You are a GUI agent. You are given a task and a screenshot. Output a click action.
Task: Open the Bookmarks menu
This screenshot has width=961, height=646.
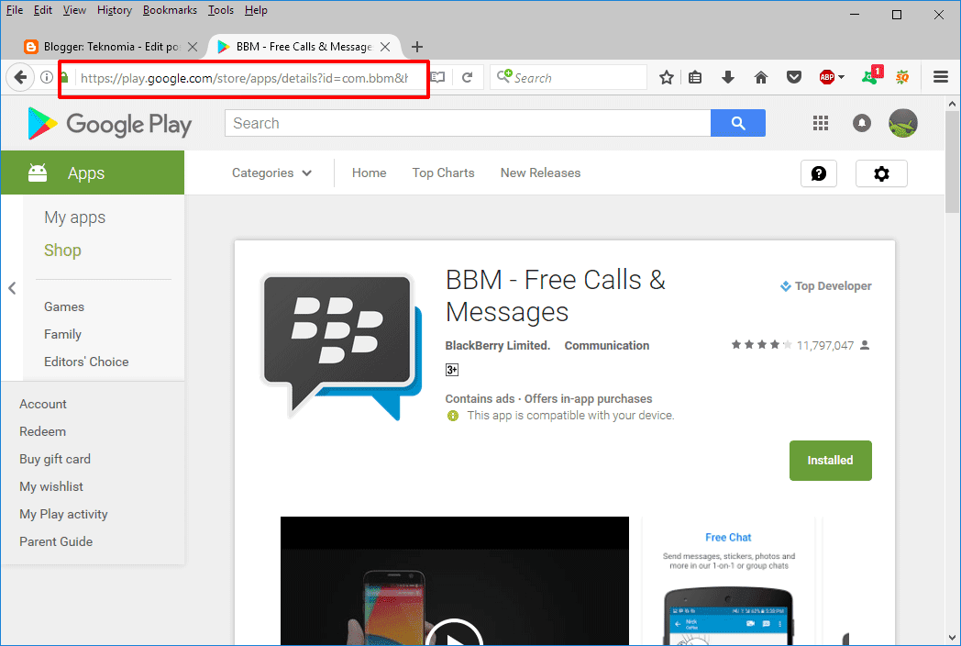(170, 10)
